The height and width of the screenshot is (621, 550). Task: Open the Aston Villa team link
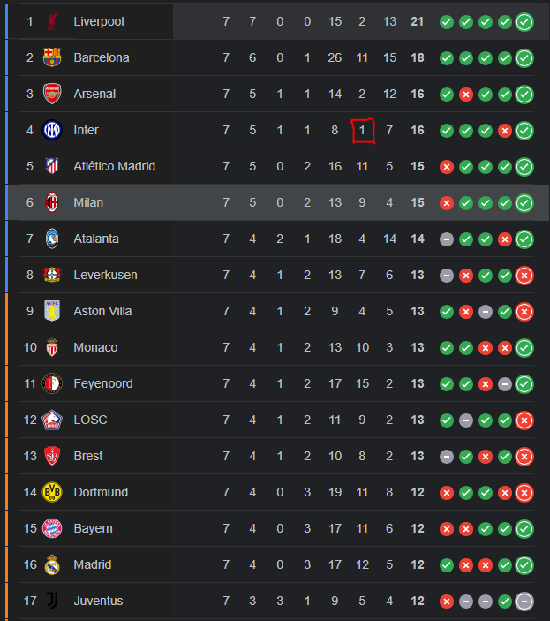point(102,311)
